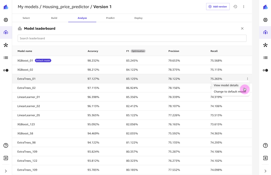Switch to the Build tab

[x=54, y=18]
